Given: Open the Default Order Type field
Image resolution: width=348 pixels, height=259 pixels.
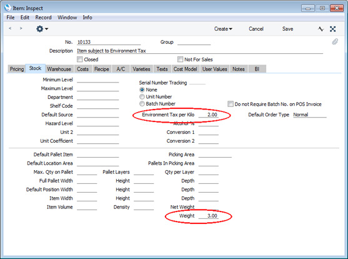Looking at the screenshot, I should pyautogui.click(x=310, y=114).
